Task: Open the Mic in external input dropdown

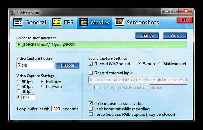Action: point(138,80)
